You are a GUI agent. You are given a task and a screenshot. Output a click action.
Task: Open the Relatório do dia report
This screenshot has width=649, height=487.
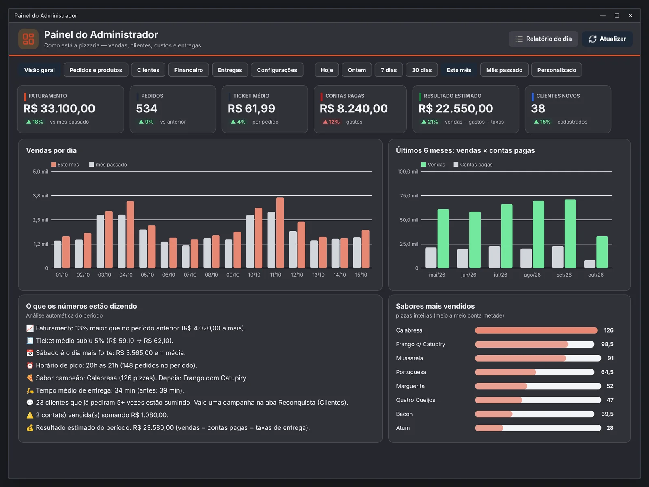[544, 39]
